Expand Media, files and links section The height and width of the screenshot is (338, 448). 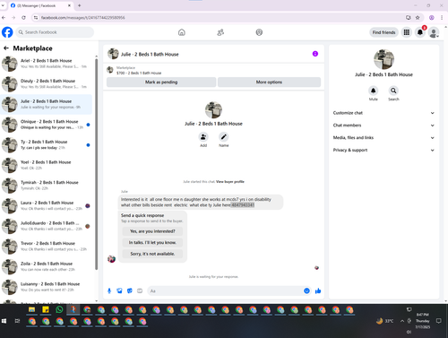(x=383, y=138)
